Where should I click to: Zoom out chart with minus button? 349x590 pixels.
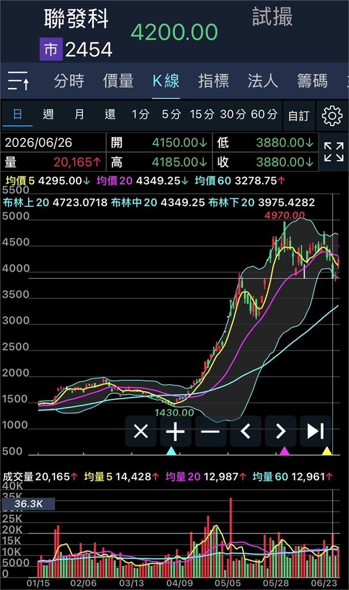210,431
